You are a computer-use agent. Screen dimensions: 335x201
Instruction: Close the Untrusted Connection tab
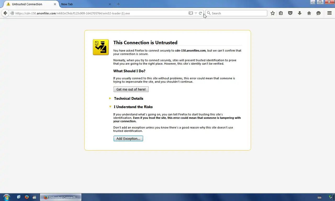tap(55, 4)
